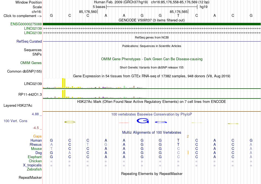261x184 pixels.
Task: Click the large blue G PhyloP conservation logo
Action: coord(143,121)
